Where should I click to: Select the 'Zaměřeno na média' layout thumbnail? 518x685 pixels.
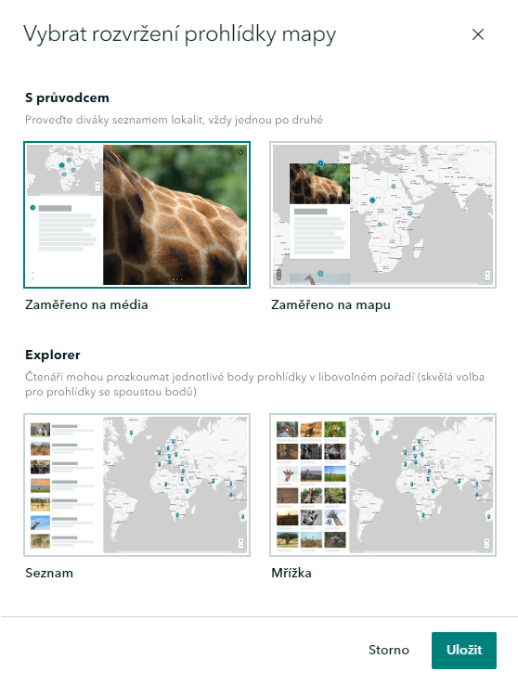[x=136, y=215]
